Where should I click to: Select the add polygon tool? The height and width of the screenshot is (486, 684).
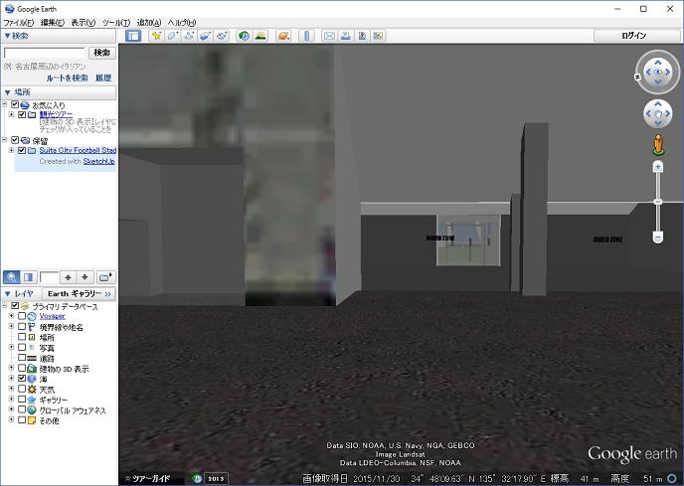coord(172,36)
